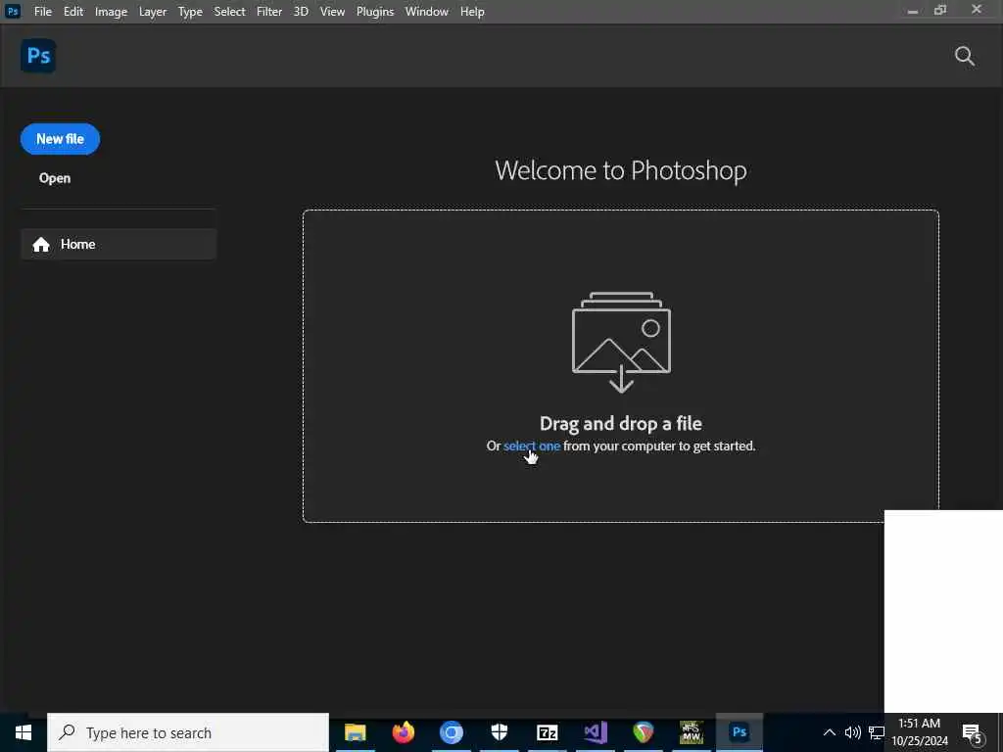Open the 3D menu
Viewport: 1003px width, 752px height.
pyautogui.click(x=301, y=12)
